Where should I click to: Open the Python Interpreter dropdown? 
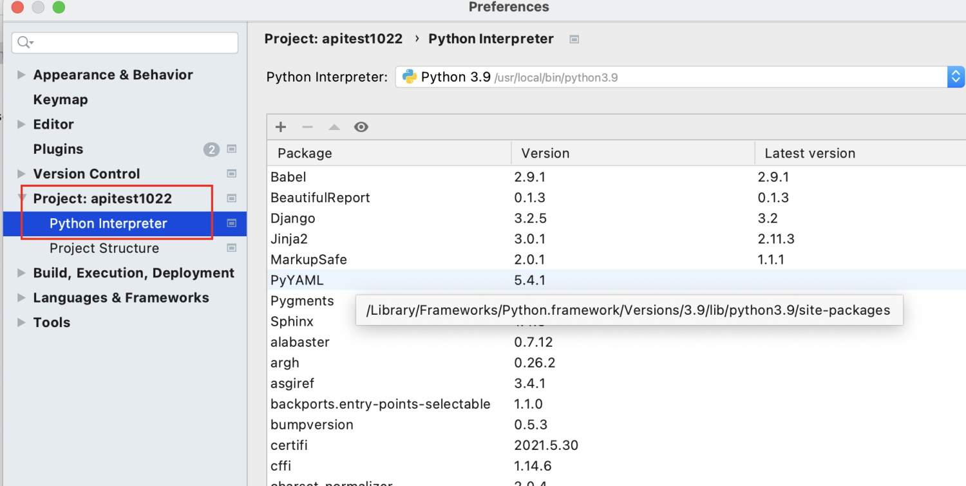click(x=956, y=77)
